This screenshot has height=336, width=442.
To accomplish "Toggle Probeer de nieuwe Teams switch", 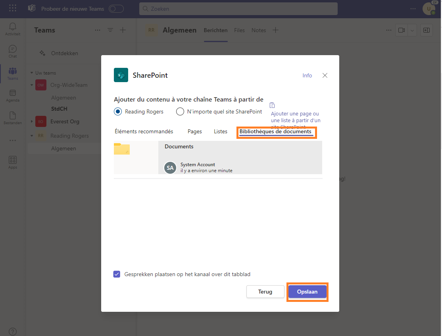I will click(116, 8).
